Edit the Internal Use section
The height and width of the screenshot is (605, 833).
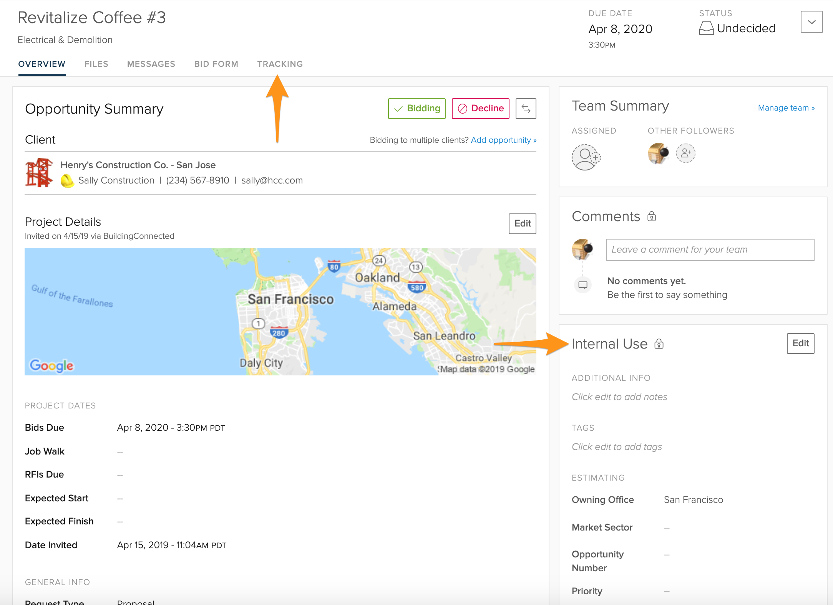[x=800, y=343]
